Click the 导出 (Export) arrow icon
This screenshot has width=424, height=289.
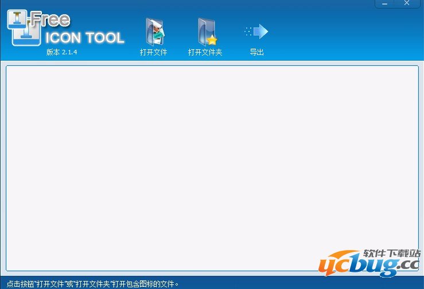pos(256,31)
